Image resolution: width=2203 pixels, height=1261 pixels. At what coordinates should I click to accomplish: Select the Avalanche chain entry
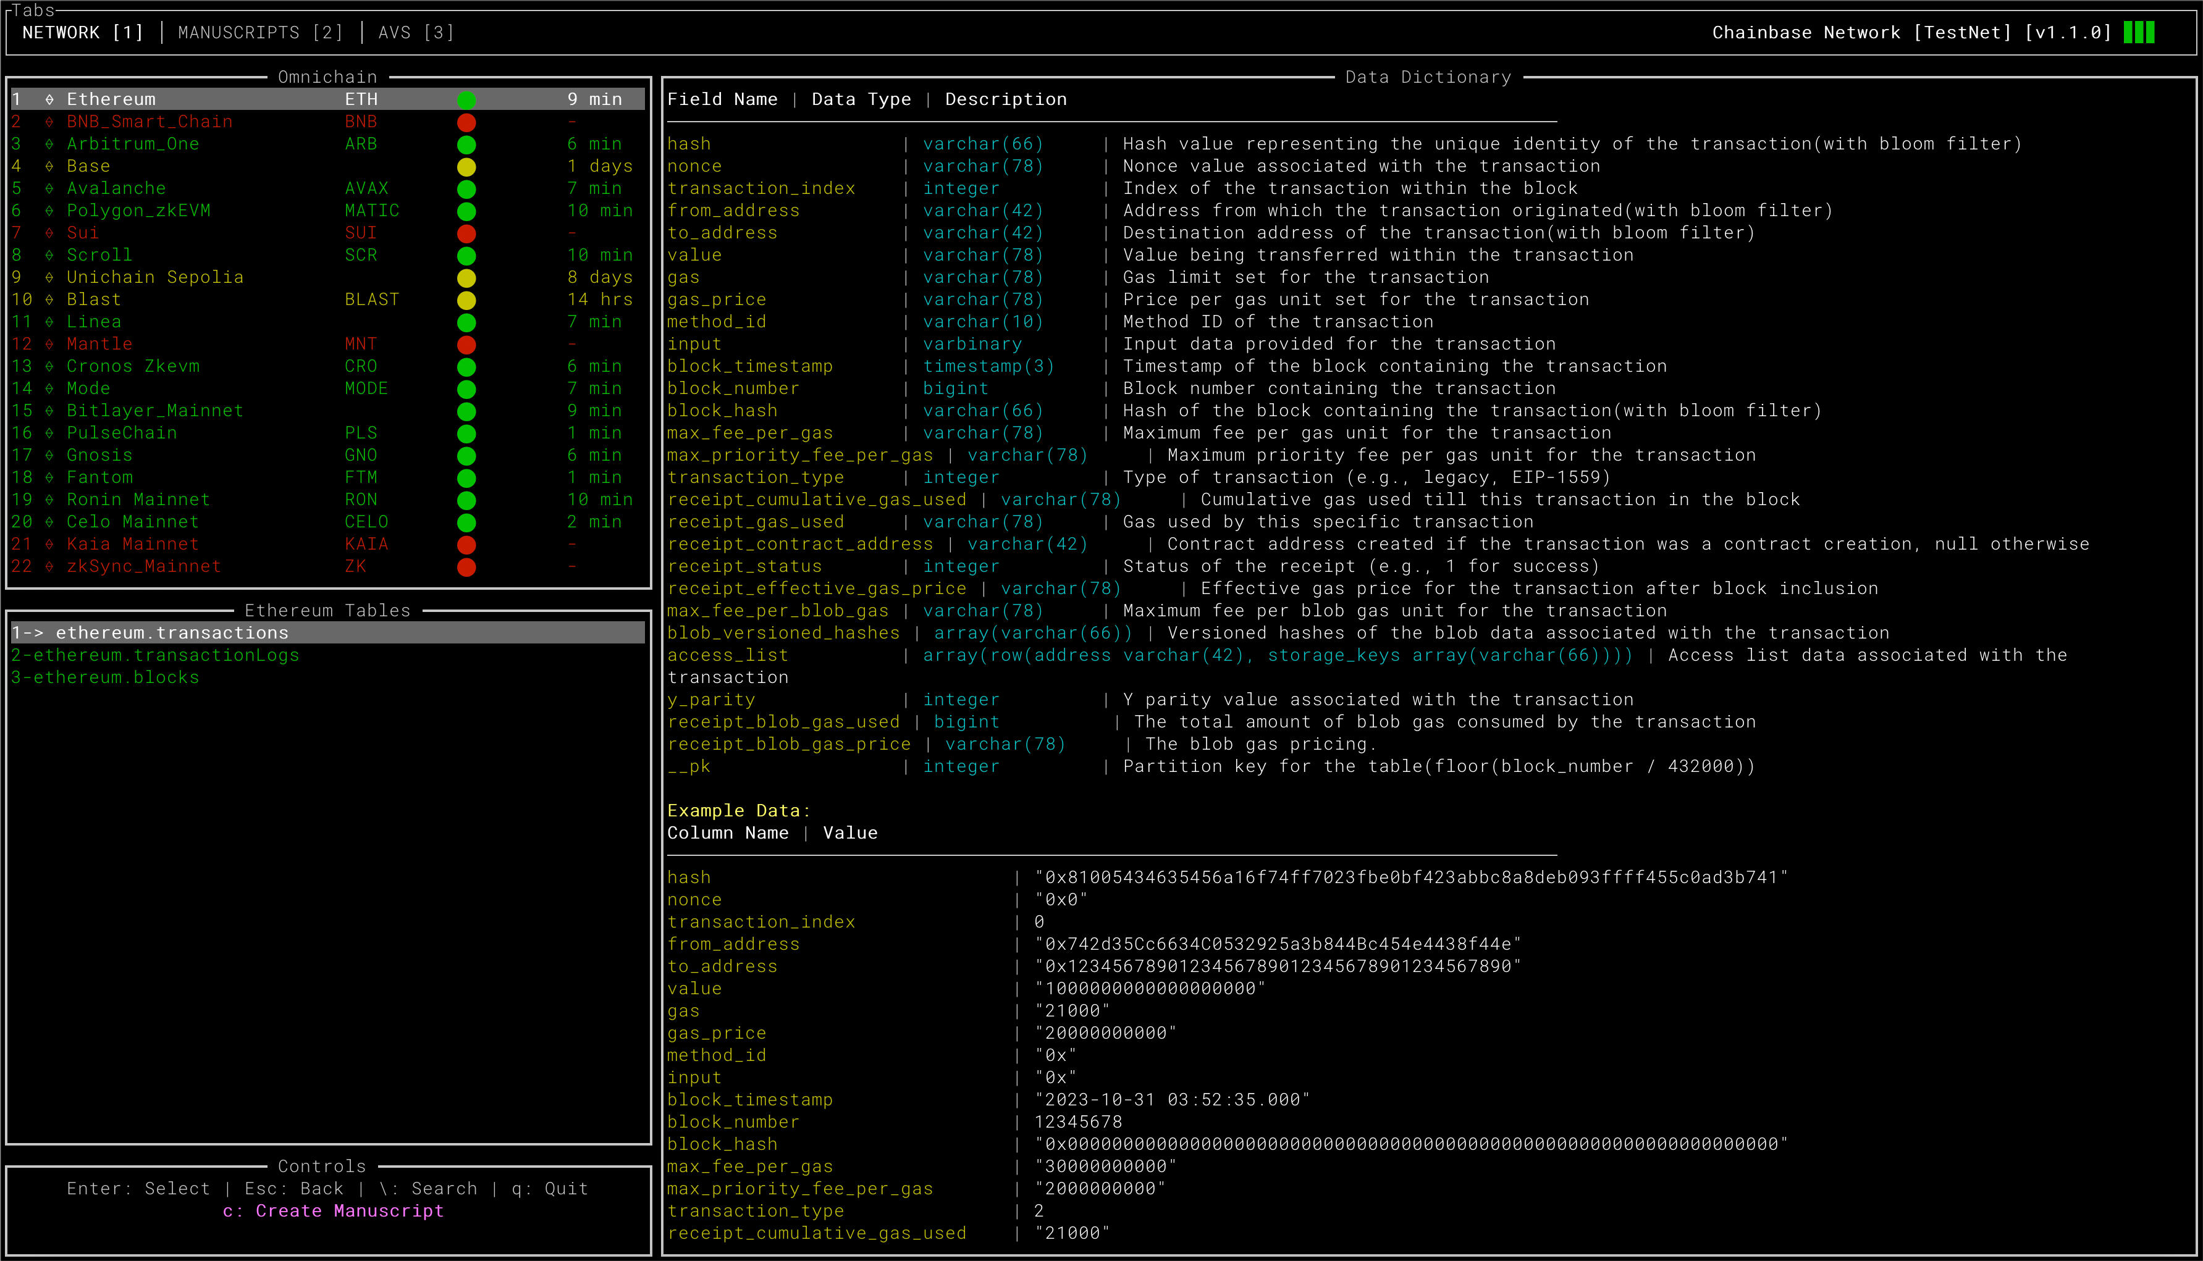point(327,189)
